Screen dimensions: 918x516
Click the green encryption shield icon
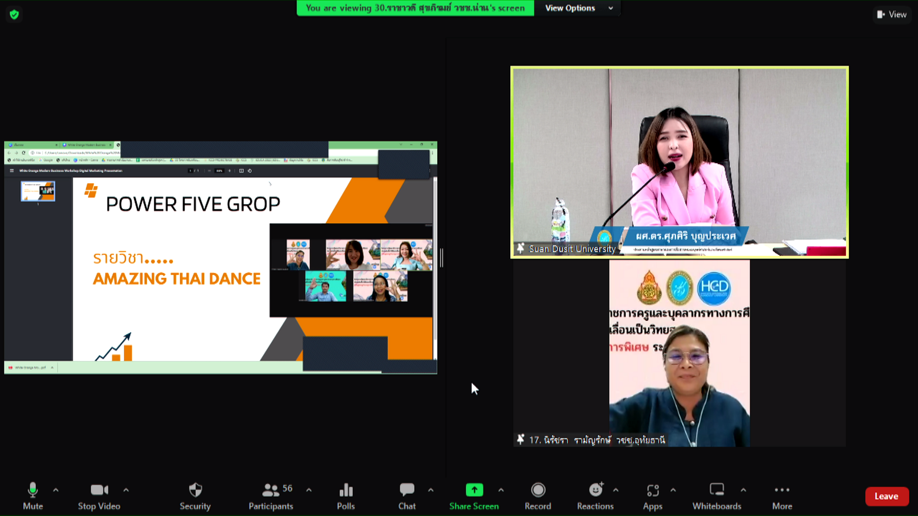tap(14, 14)
